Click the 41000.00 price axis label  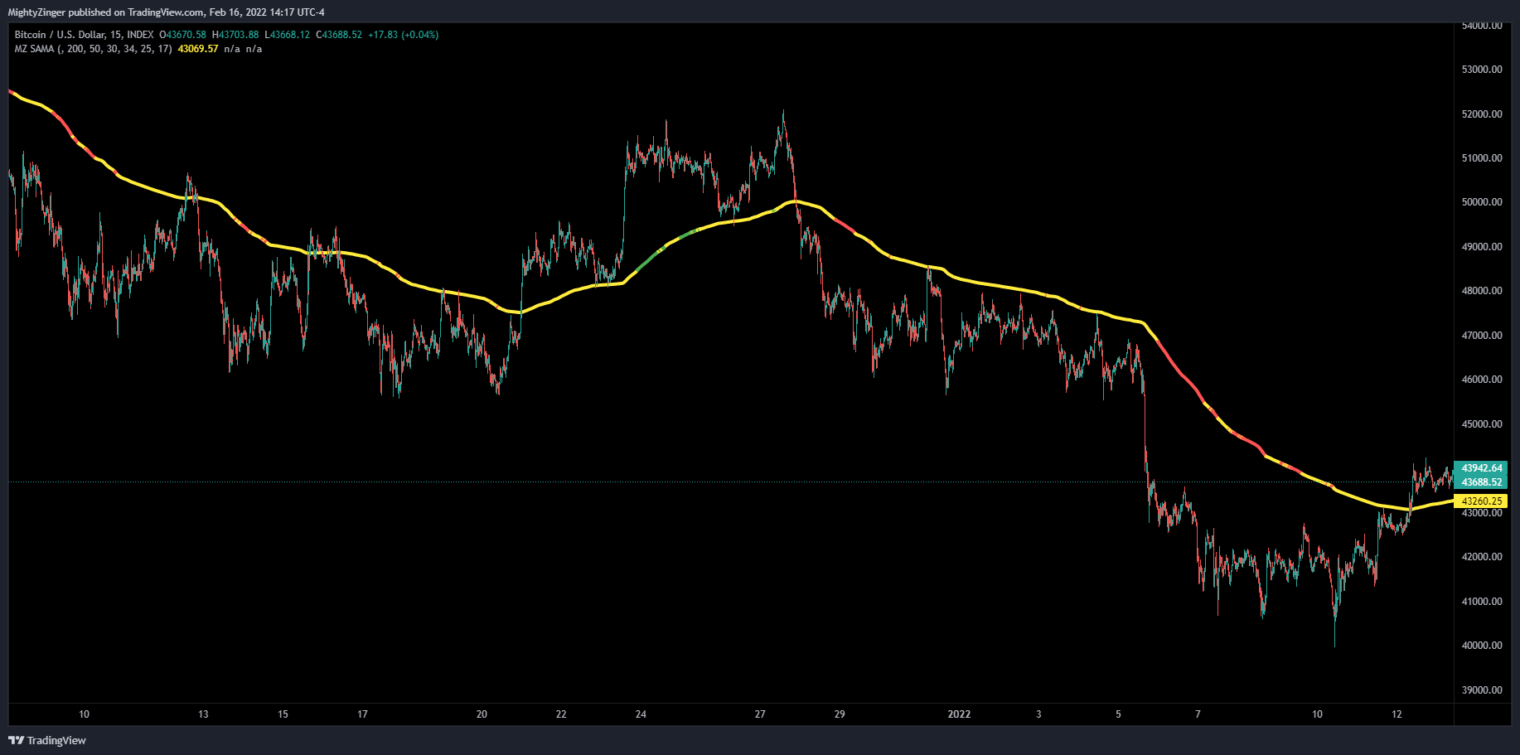tap(1482, 602)
